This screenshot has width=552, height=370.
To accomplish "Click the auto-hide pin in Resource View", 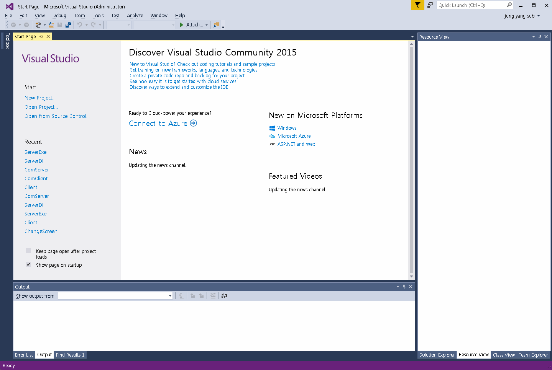I will click(x=540, y=37).
